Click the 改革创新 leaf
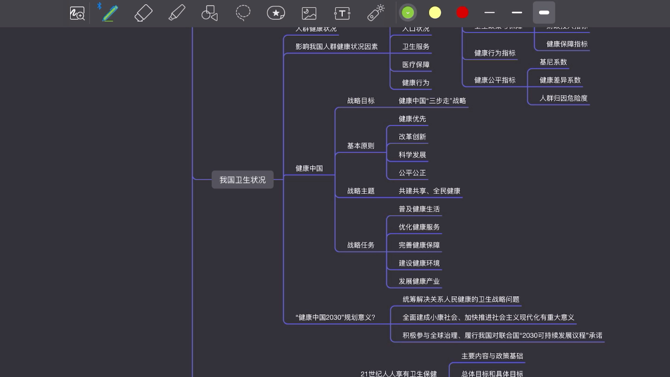Viewport: 670px width, 377px height. (x=412, y=137)
